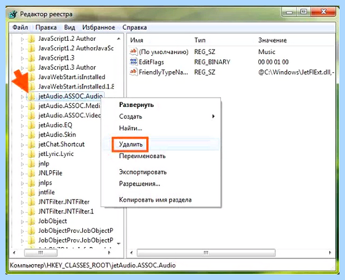Viewport: 345px width, 280px height.
Task: Click the Music value data
Action: coord(267,52)
